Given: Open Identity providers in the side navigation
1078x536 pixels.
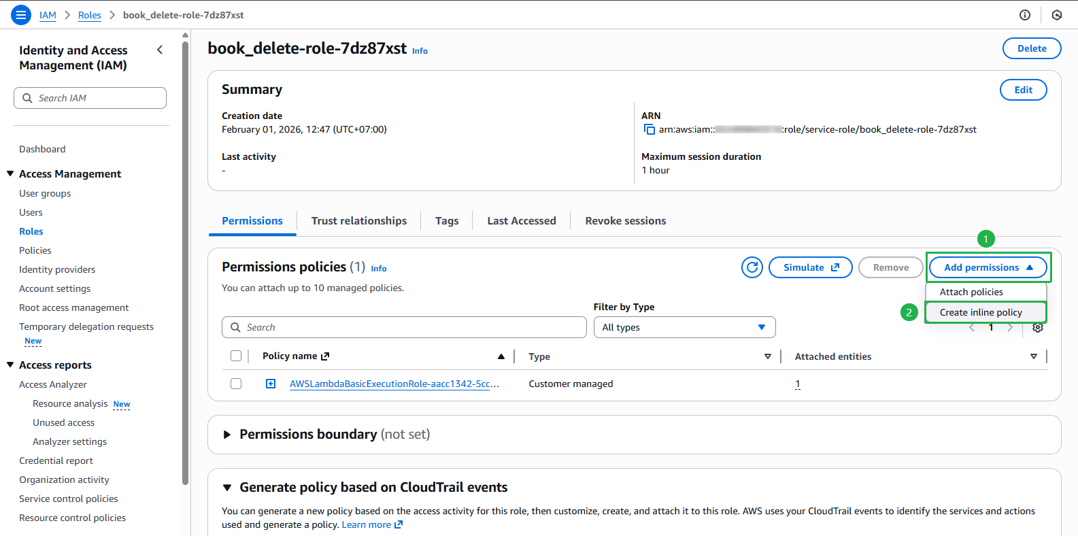Looking at the screenshot, I should point(57,269).
